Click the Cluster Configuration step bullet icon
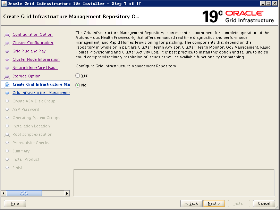This screenshot has width=280, height=210. point(7,43)
